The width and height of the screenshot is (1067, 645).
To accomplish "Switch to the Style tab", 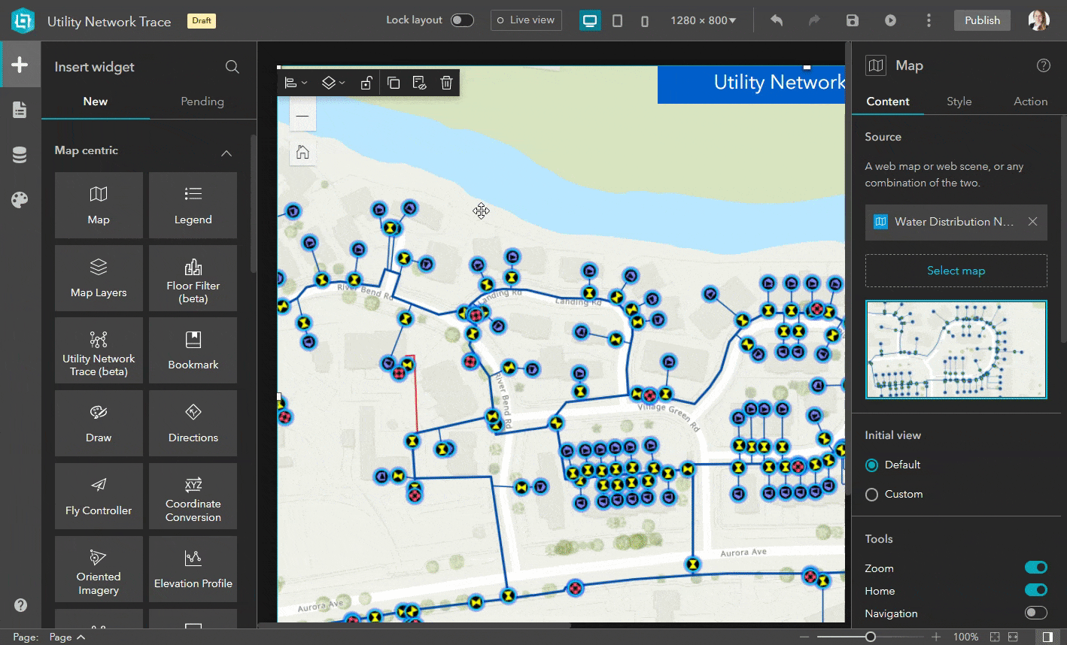I will click(x=959, y=101).
